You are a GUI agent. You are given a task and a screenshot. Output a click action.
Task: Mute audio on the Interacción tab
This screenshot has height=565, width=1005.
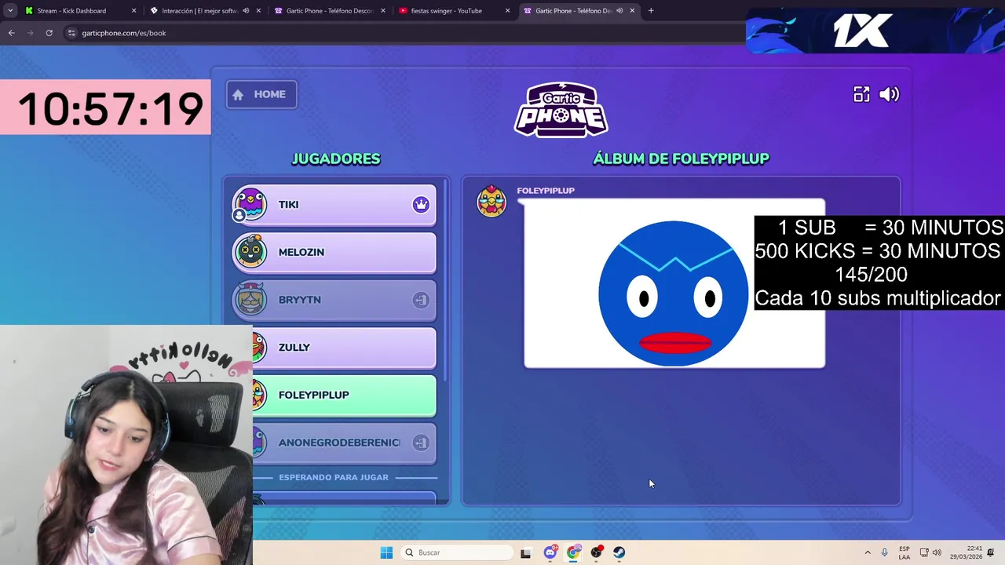(x=246, y=11)
